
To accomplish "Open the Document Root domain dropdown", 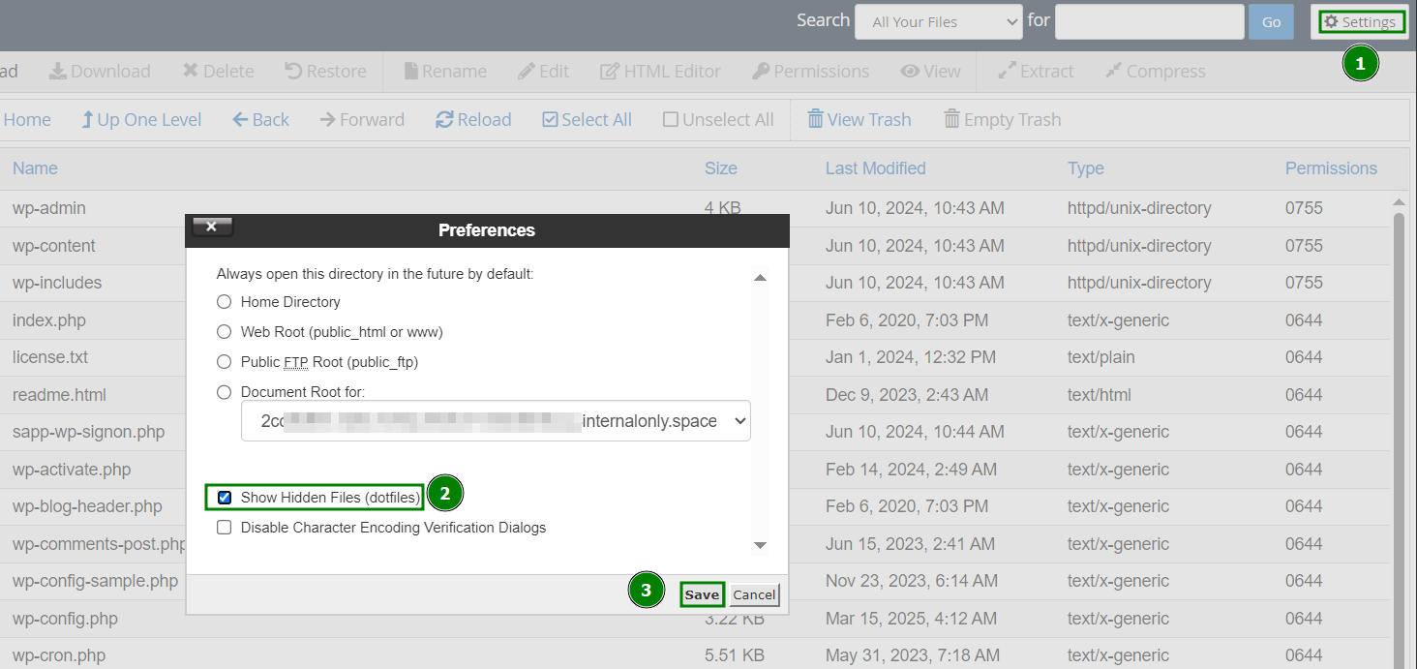I will pyautogui.click(x=496, y=420).
